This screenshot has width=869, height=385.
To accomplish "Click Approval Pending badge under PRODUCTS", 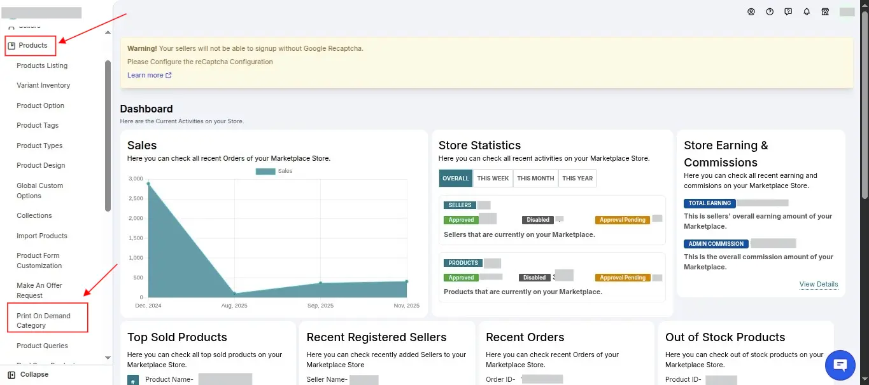I will coord(623,278).
